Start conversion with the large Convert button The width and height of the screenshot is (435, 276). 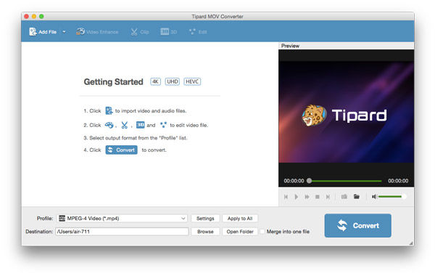point(358,225)
